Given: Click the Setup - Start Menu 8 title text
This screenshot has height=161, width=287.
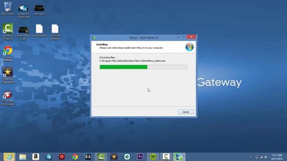Looking at the screenshot, I should (x=143, y=38).
